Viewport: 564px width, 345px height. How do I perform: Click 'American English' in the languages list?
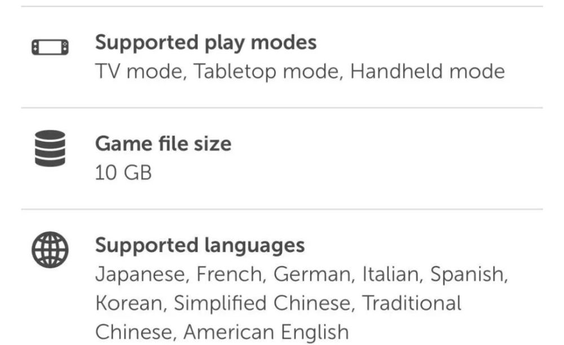pos(266,332)
